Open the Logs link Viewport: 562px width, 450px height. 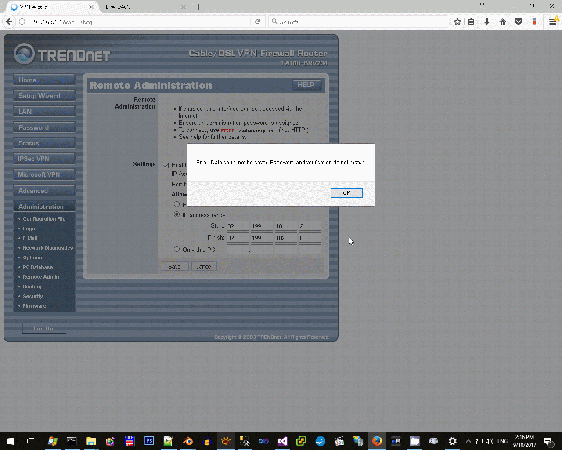[29, 229]
